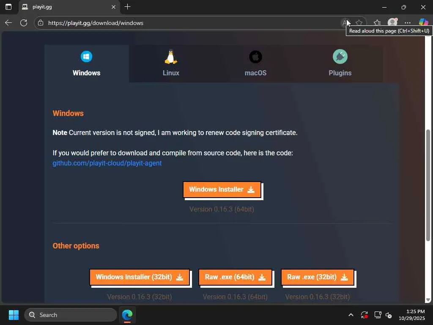This screenshot has width=433, height=325.
Task: Open the github.com/playit-cloud/playit-agent link
Action: coord(107,163)
